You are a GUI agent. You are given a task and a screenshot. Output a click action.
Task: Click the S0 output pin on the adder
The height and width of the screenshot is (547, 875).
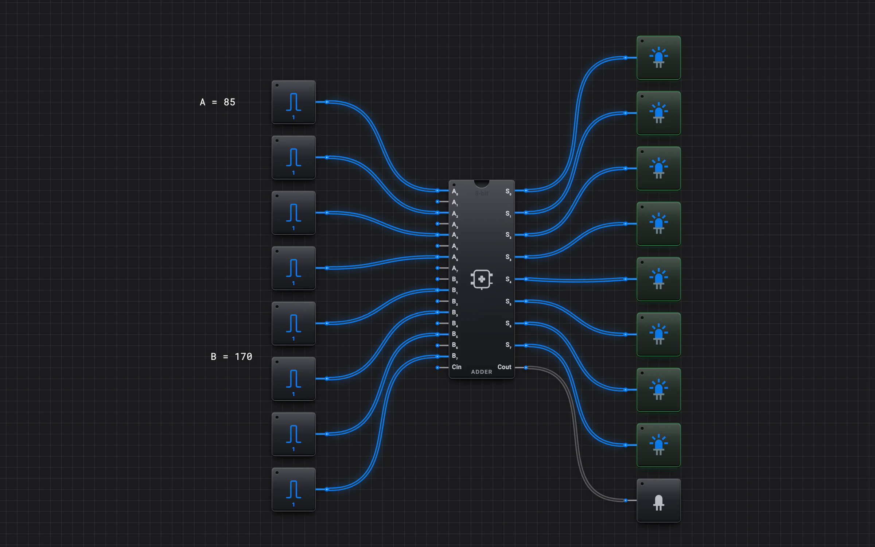(526, 191)
